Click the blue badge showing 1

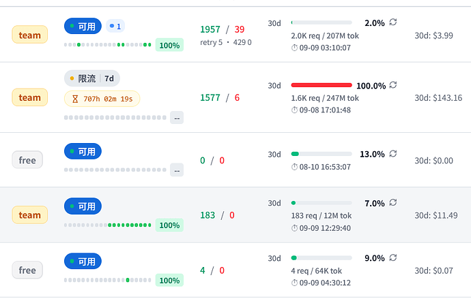point(115,27)
